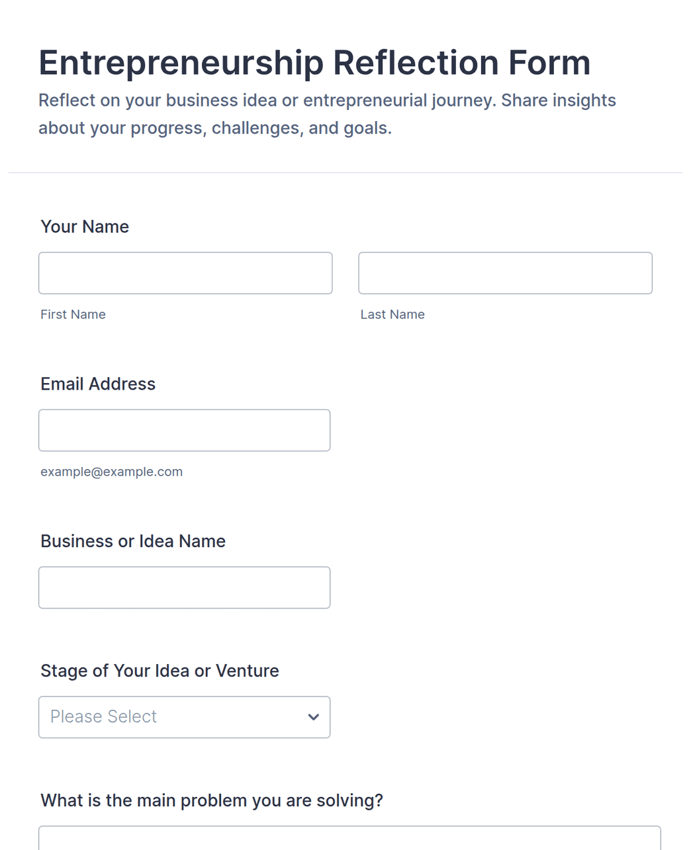Image resolution: width=691 pixels, height=850 pixels.
Task: Click the word 'Reflection' in the title
Action: [x=416, y=64]
